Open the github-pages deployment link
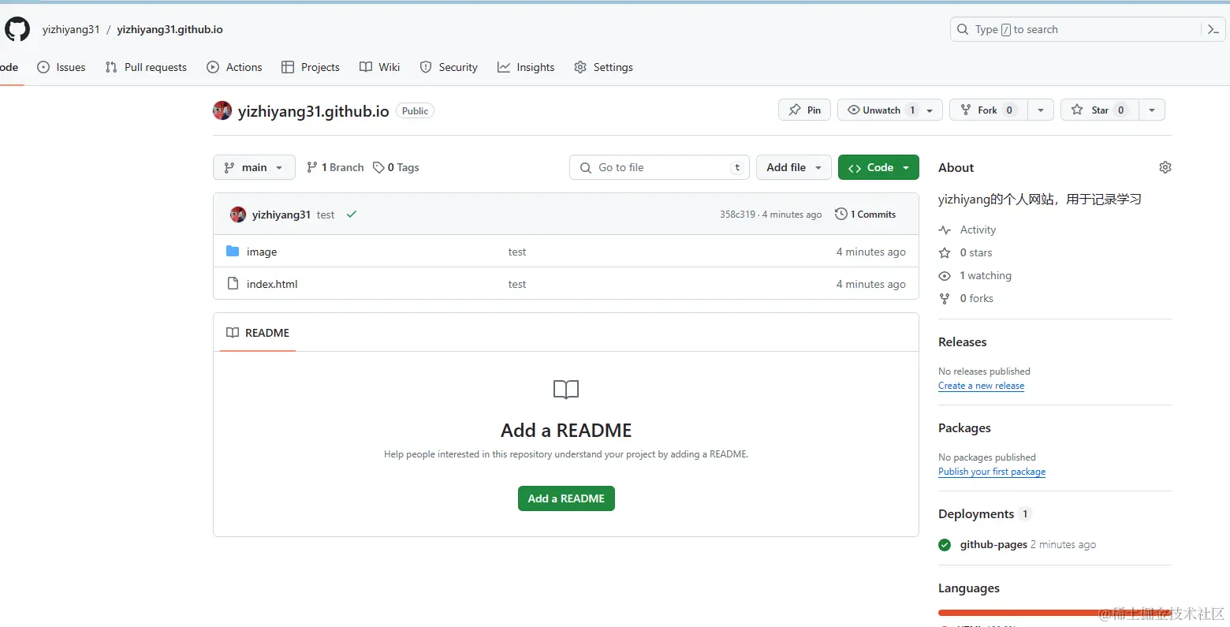 click(993, 544)
